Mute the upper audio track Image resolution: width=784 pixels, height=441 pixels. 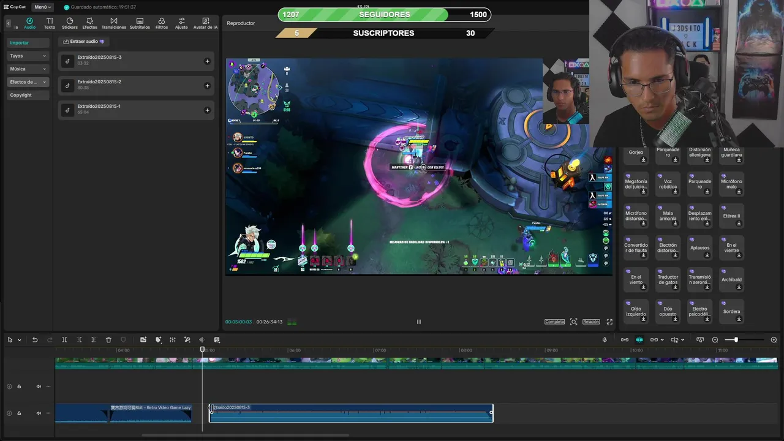tap(39, 386)
